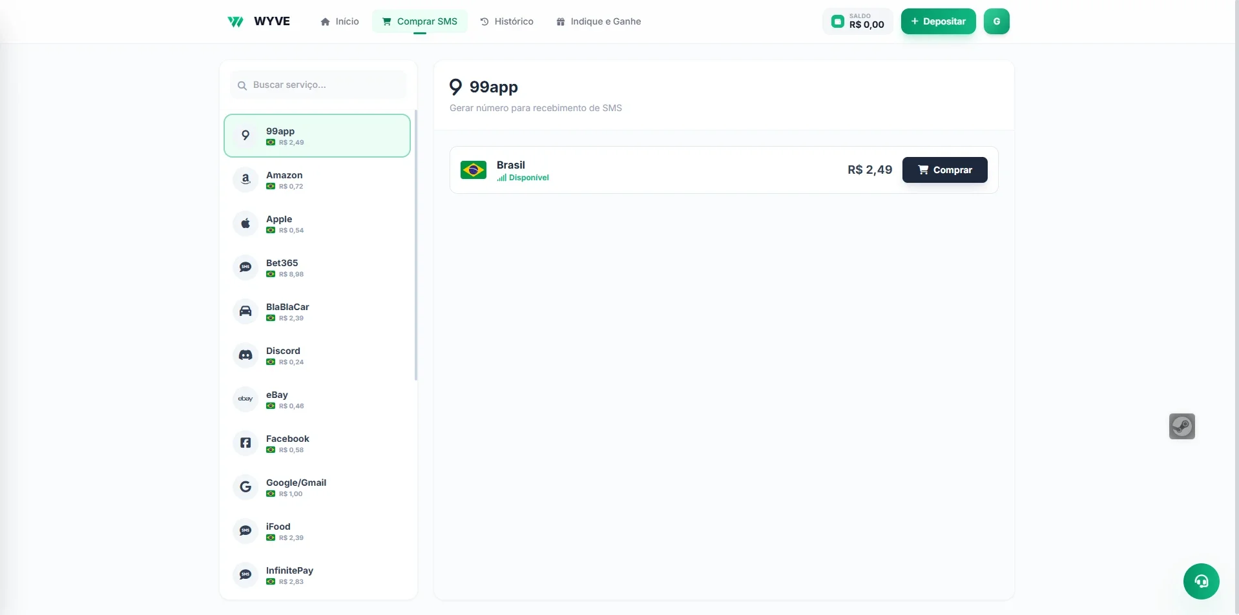Screen dimensions: 1239x615
Task: Select the BlaBlaCar car icon
Action: (x=245, y=311)
